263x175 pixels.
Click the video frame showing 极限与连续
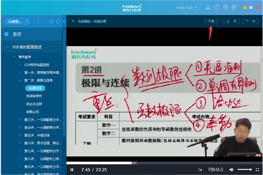[164, 101]
